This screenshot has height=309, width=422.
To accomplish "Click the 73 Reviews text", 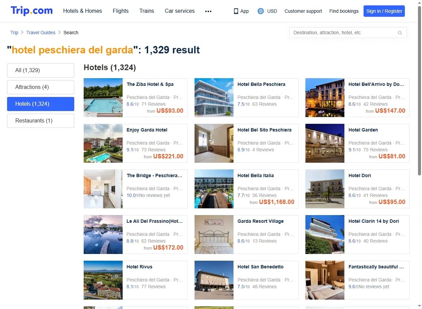I will pos(154,150).
